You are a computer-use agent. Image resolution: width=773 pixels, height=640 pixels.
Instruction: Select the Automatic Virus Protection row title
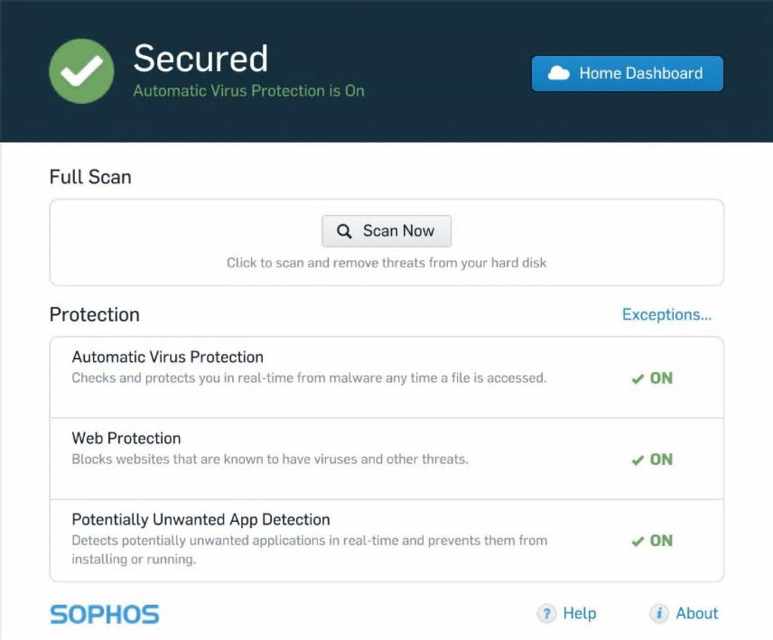coord(167,357)
